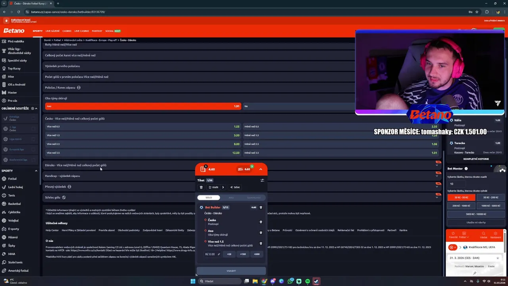Place bet with VSADIT button
Image resolution: width=508 pixels, height=286 pixels.
coord(231,271)
